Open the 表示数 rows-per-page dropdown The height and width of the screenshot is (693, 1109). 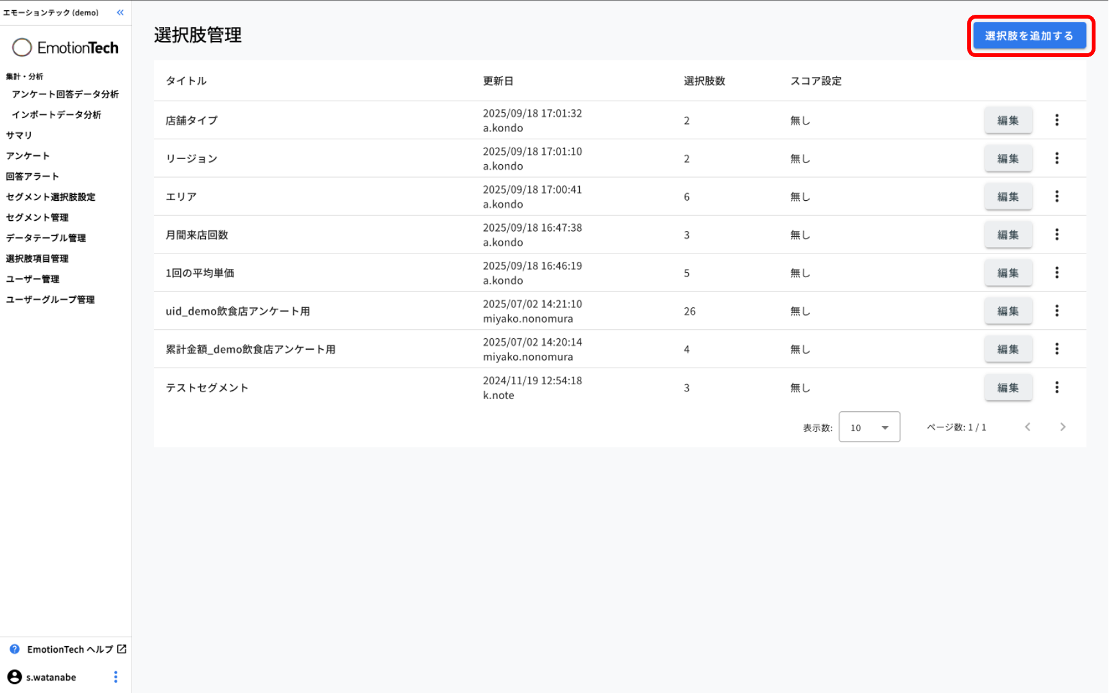(x=869, y=427)
